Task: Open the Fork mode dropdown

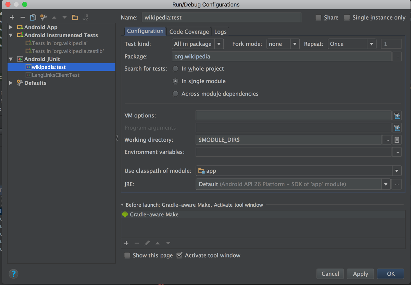Action: tap(294, 44)
